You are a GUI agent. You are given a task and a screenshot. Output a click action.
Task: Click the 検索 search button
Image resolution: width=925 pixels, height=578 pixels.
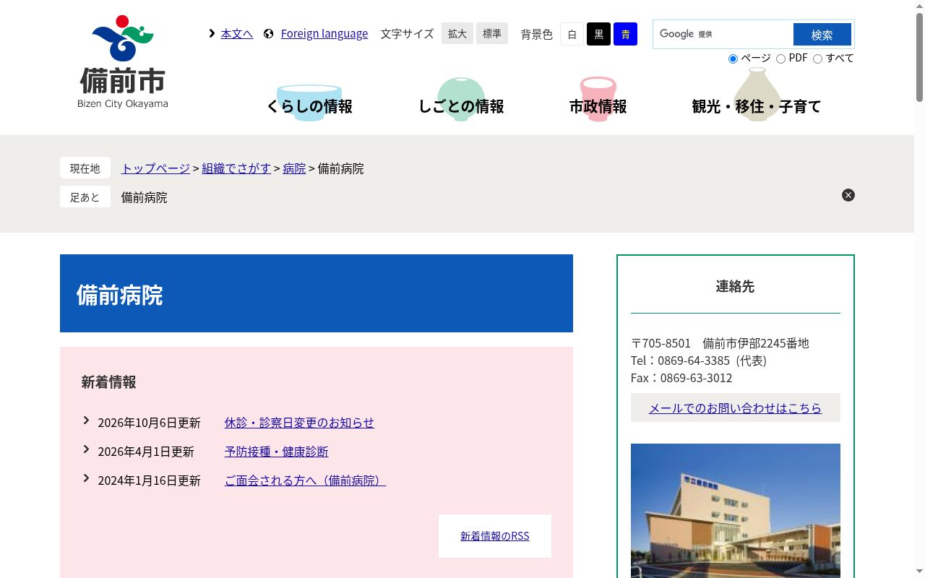[822, 35]
